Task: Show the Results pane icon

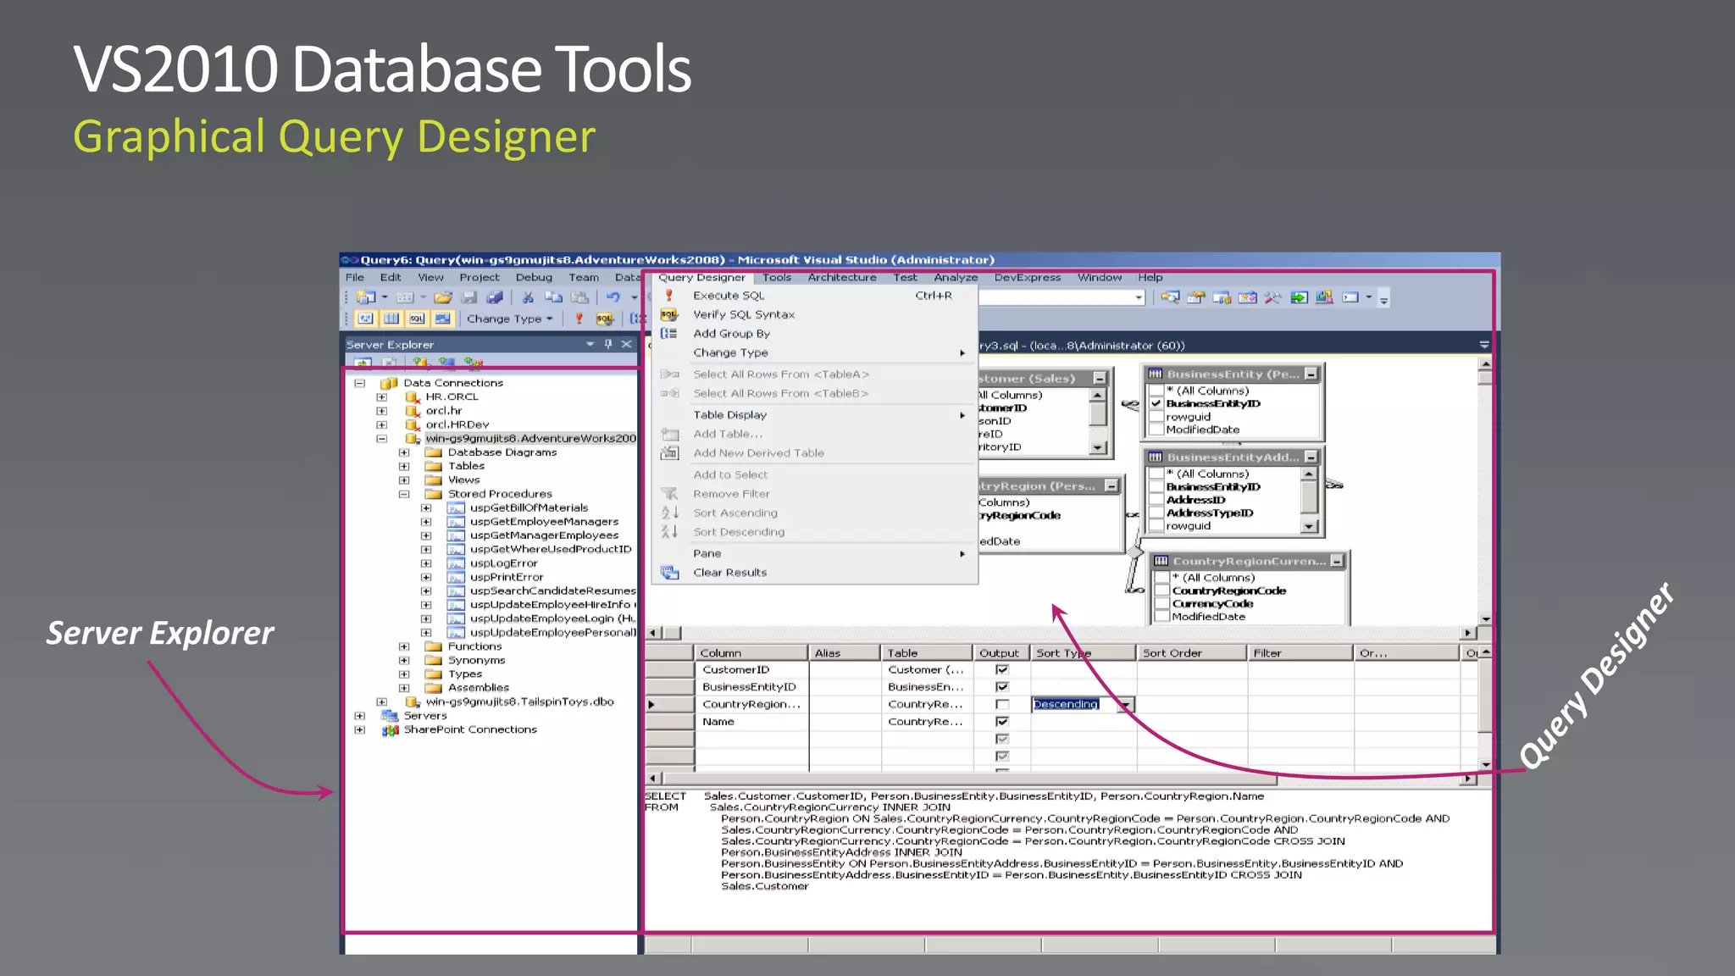Action: coord(442,319)
